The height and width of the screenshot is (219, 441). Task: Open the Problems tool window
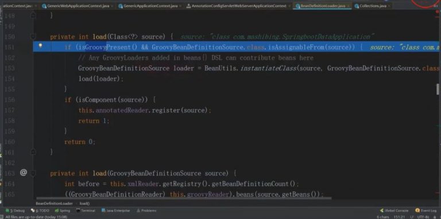tap(146, 210)
